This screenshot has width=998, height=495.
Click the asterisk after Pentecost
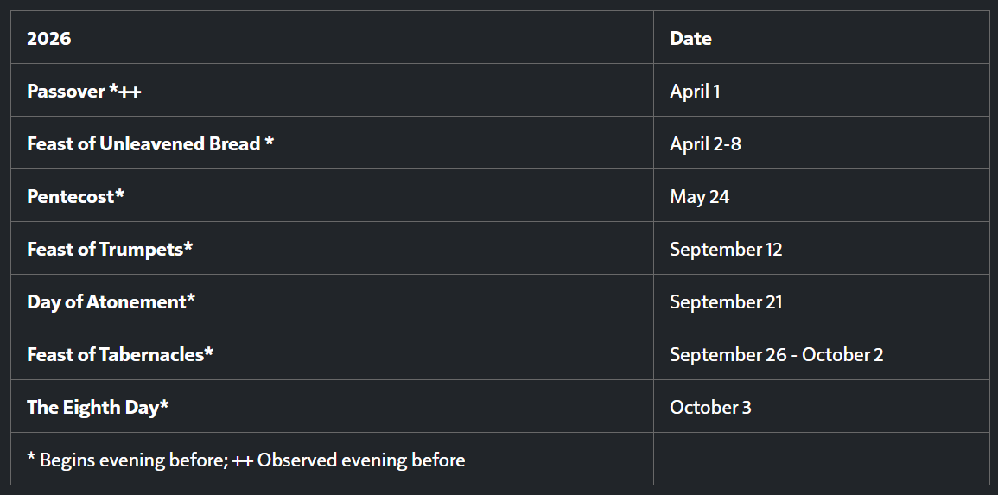[x=120, y=194]
